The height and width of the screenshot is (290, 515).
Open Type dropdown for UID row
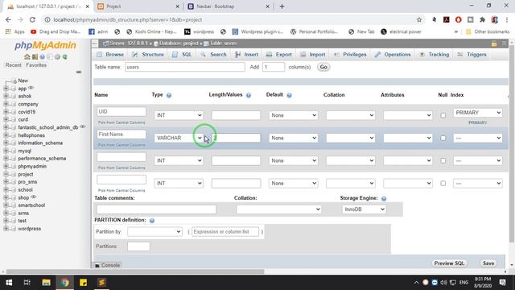pos(179,115)
